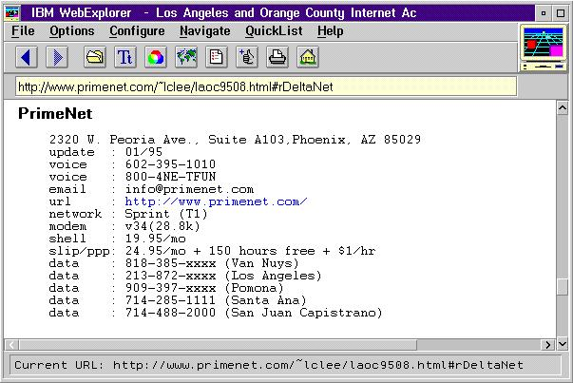Click the vertical scrollbar thumb
The width and height of the screenshot is (573, 383).
pos(562,287)
